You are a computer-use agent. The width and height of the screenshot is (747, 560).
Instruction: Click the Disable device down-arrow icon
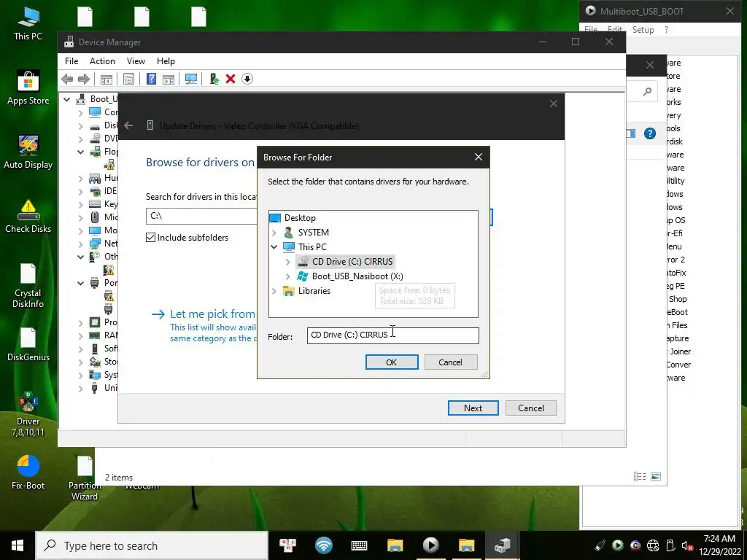coord(247,79)
